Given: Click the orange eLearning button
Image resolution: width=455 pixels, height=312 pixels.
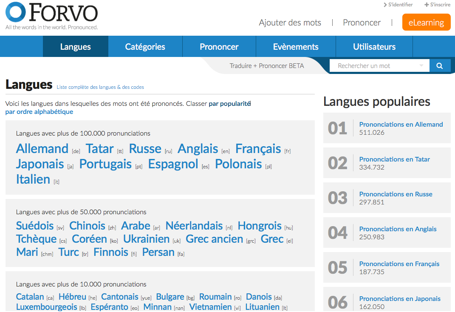Looking at the screenshot, I should click(x=426, y=22).
